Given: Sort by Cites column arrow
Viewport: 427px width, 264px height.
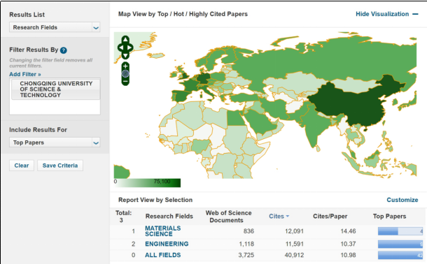Looking at the screenshot, I should [x=288, y=217].
